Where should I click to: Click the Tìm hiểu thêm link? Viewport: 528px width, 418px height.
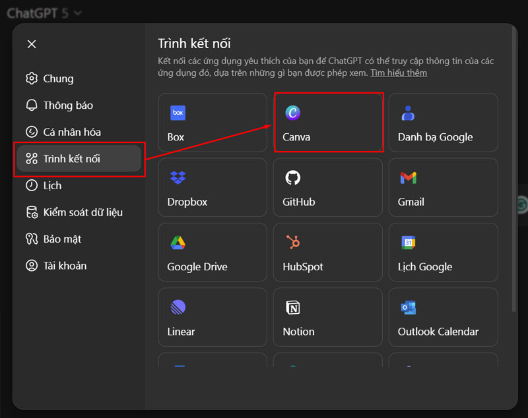[398, 73]
